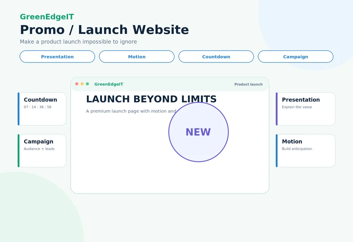
Task: Click the Campaign pill button
Action: (295, 57)
